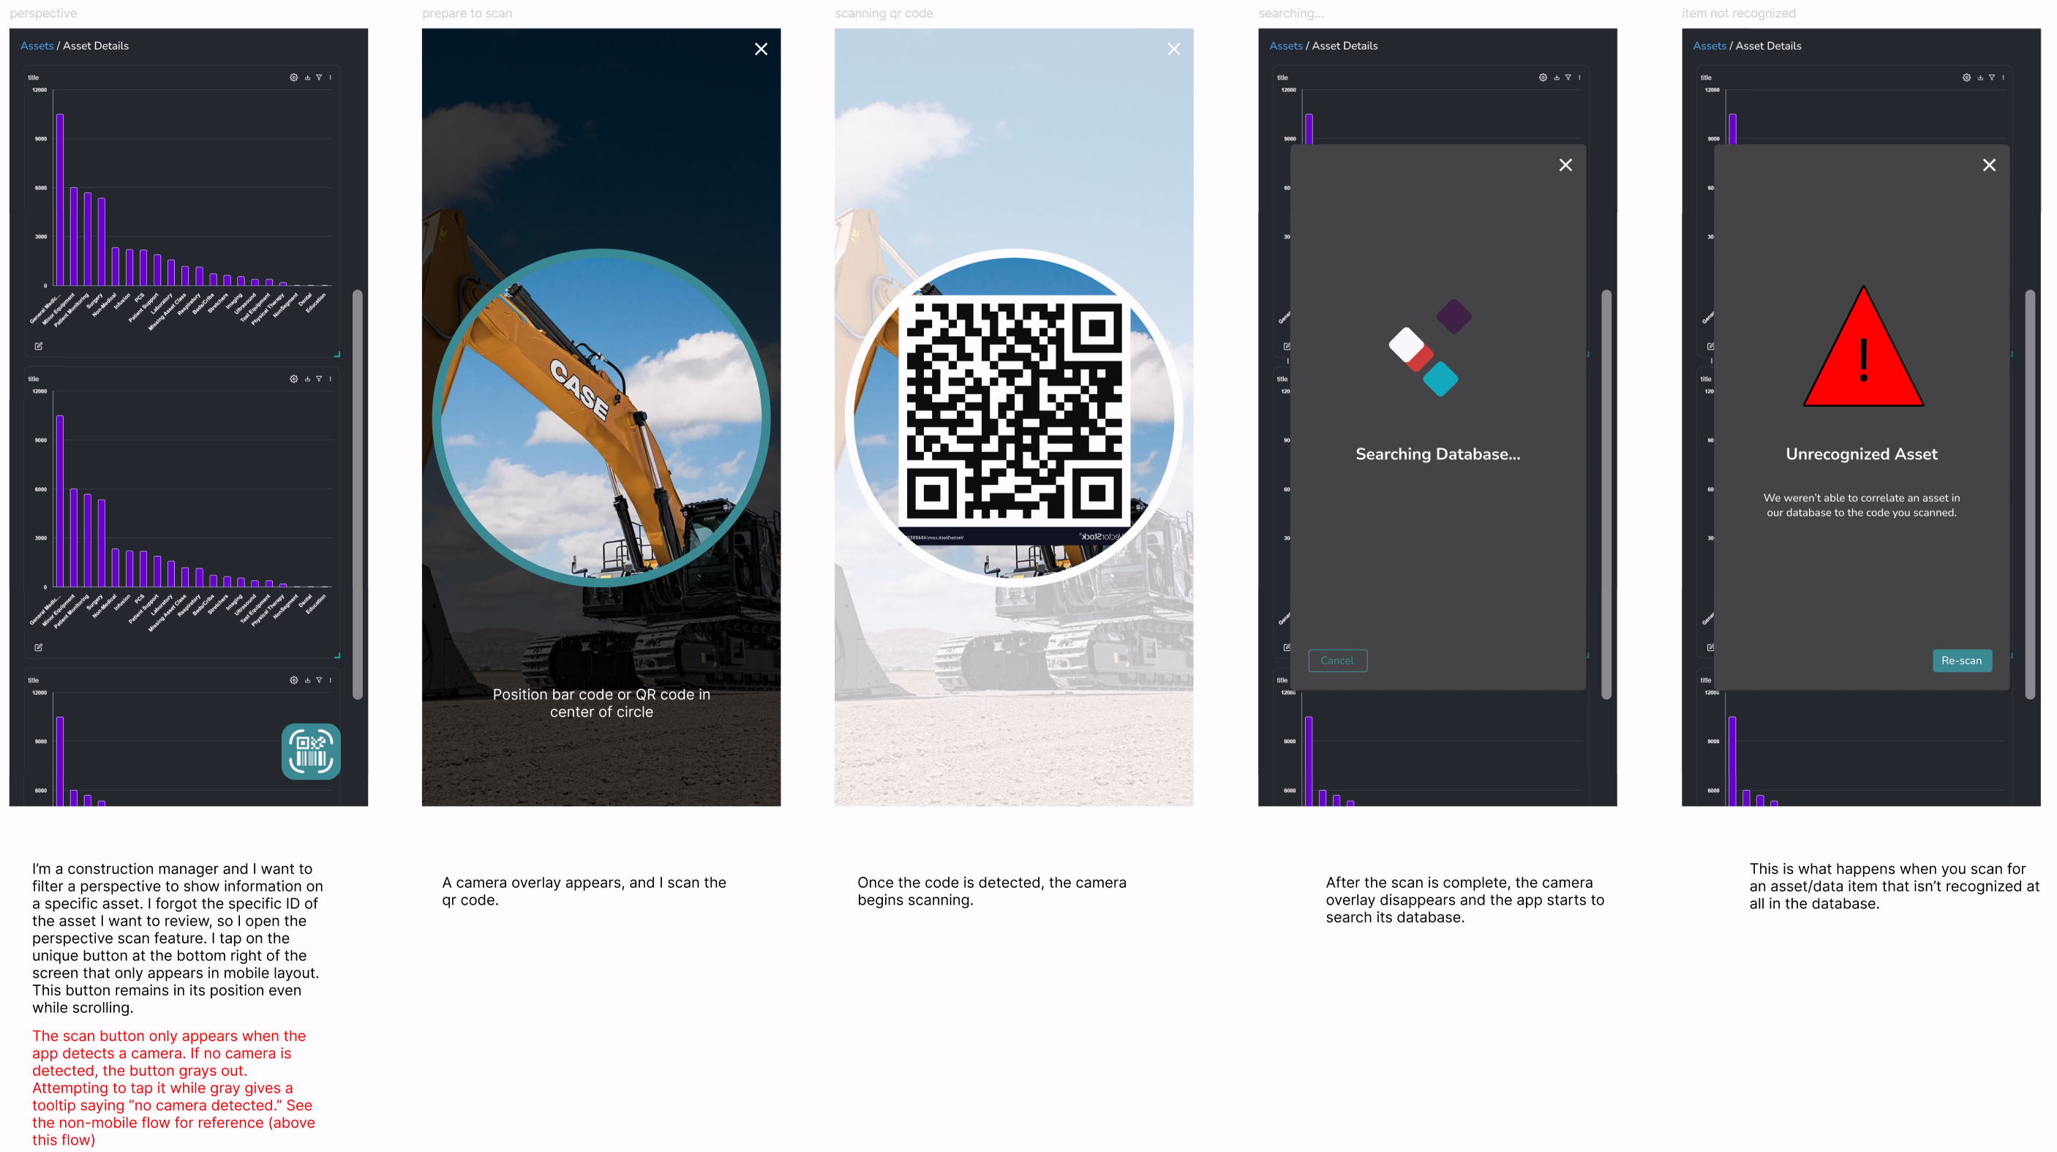This screenshot has width=2057, height=1152.
Task: Click Assets breadcrumb in perspective screen
Action: pos(37,46)
